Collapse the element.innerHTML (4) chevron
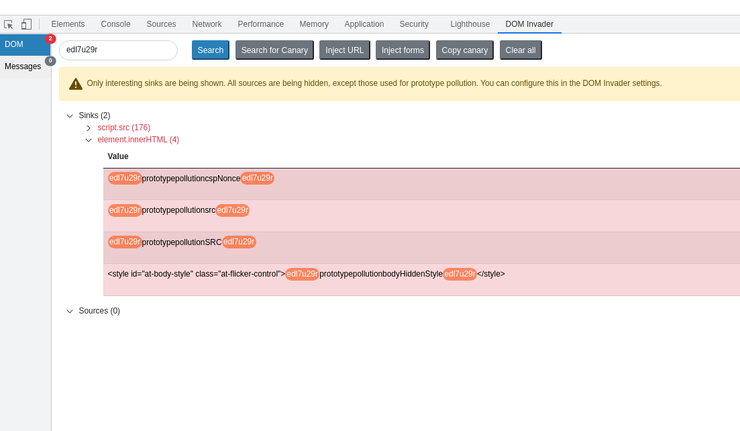740x431 pixels. pyautogui.click(x=89, y=140)
